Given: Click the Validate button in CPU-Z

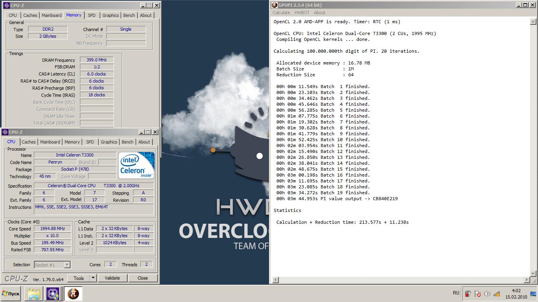Looking at the screenshot, I should click(112, 278).
